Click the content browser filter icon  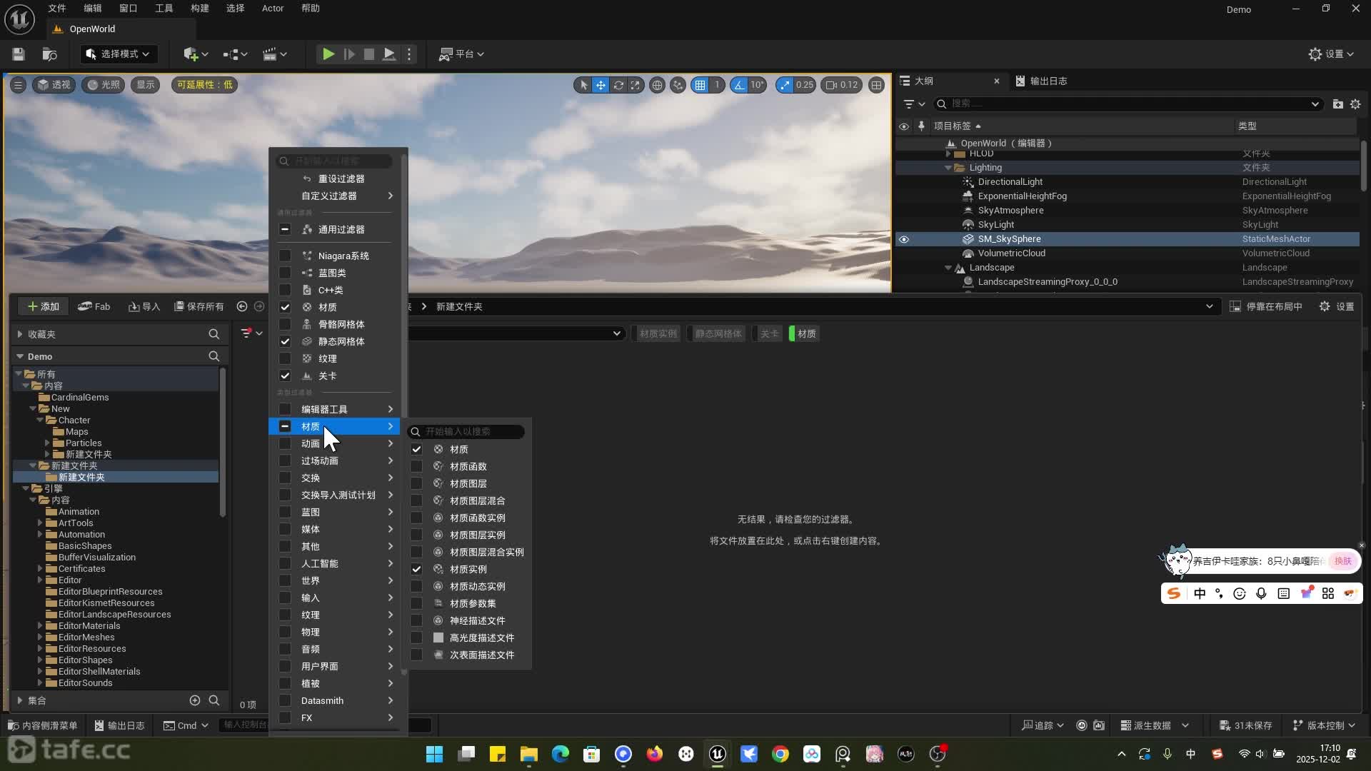tap(246, 333)
